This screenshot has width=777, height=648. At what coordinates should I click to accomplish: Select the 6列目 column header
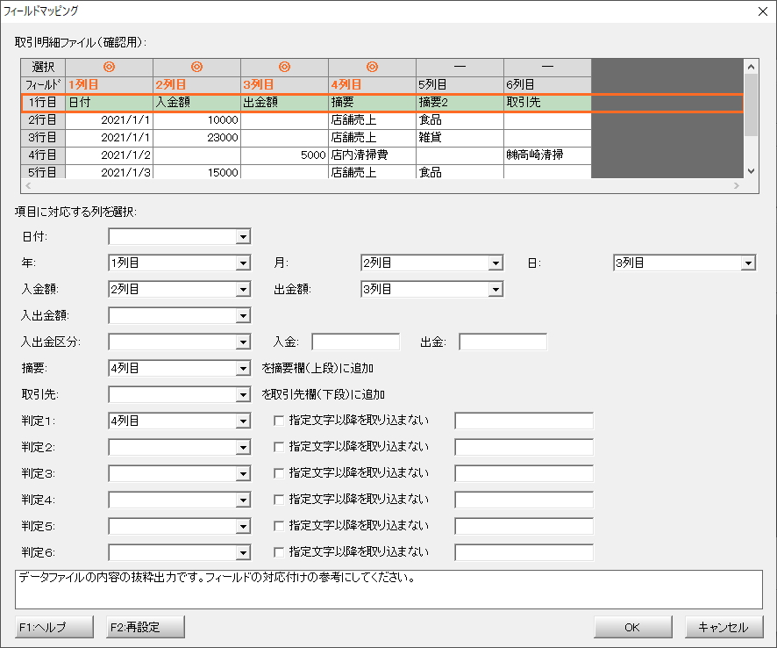click(547, 84)
